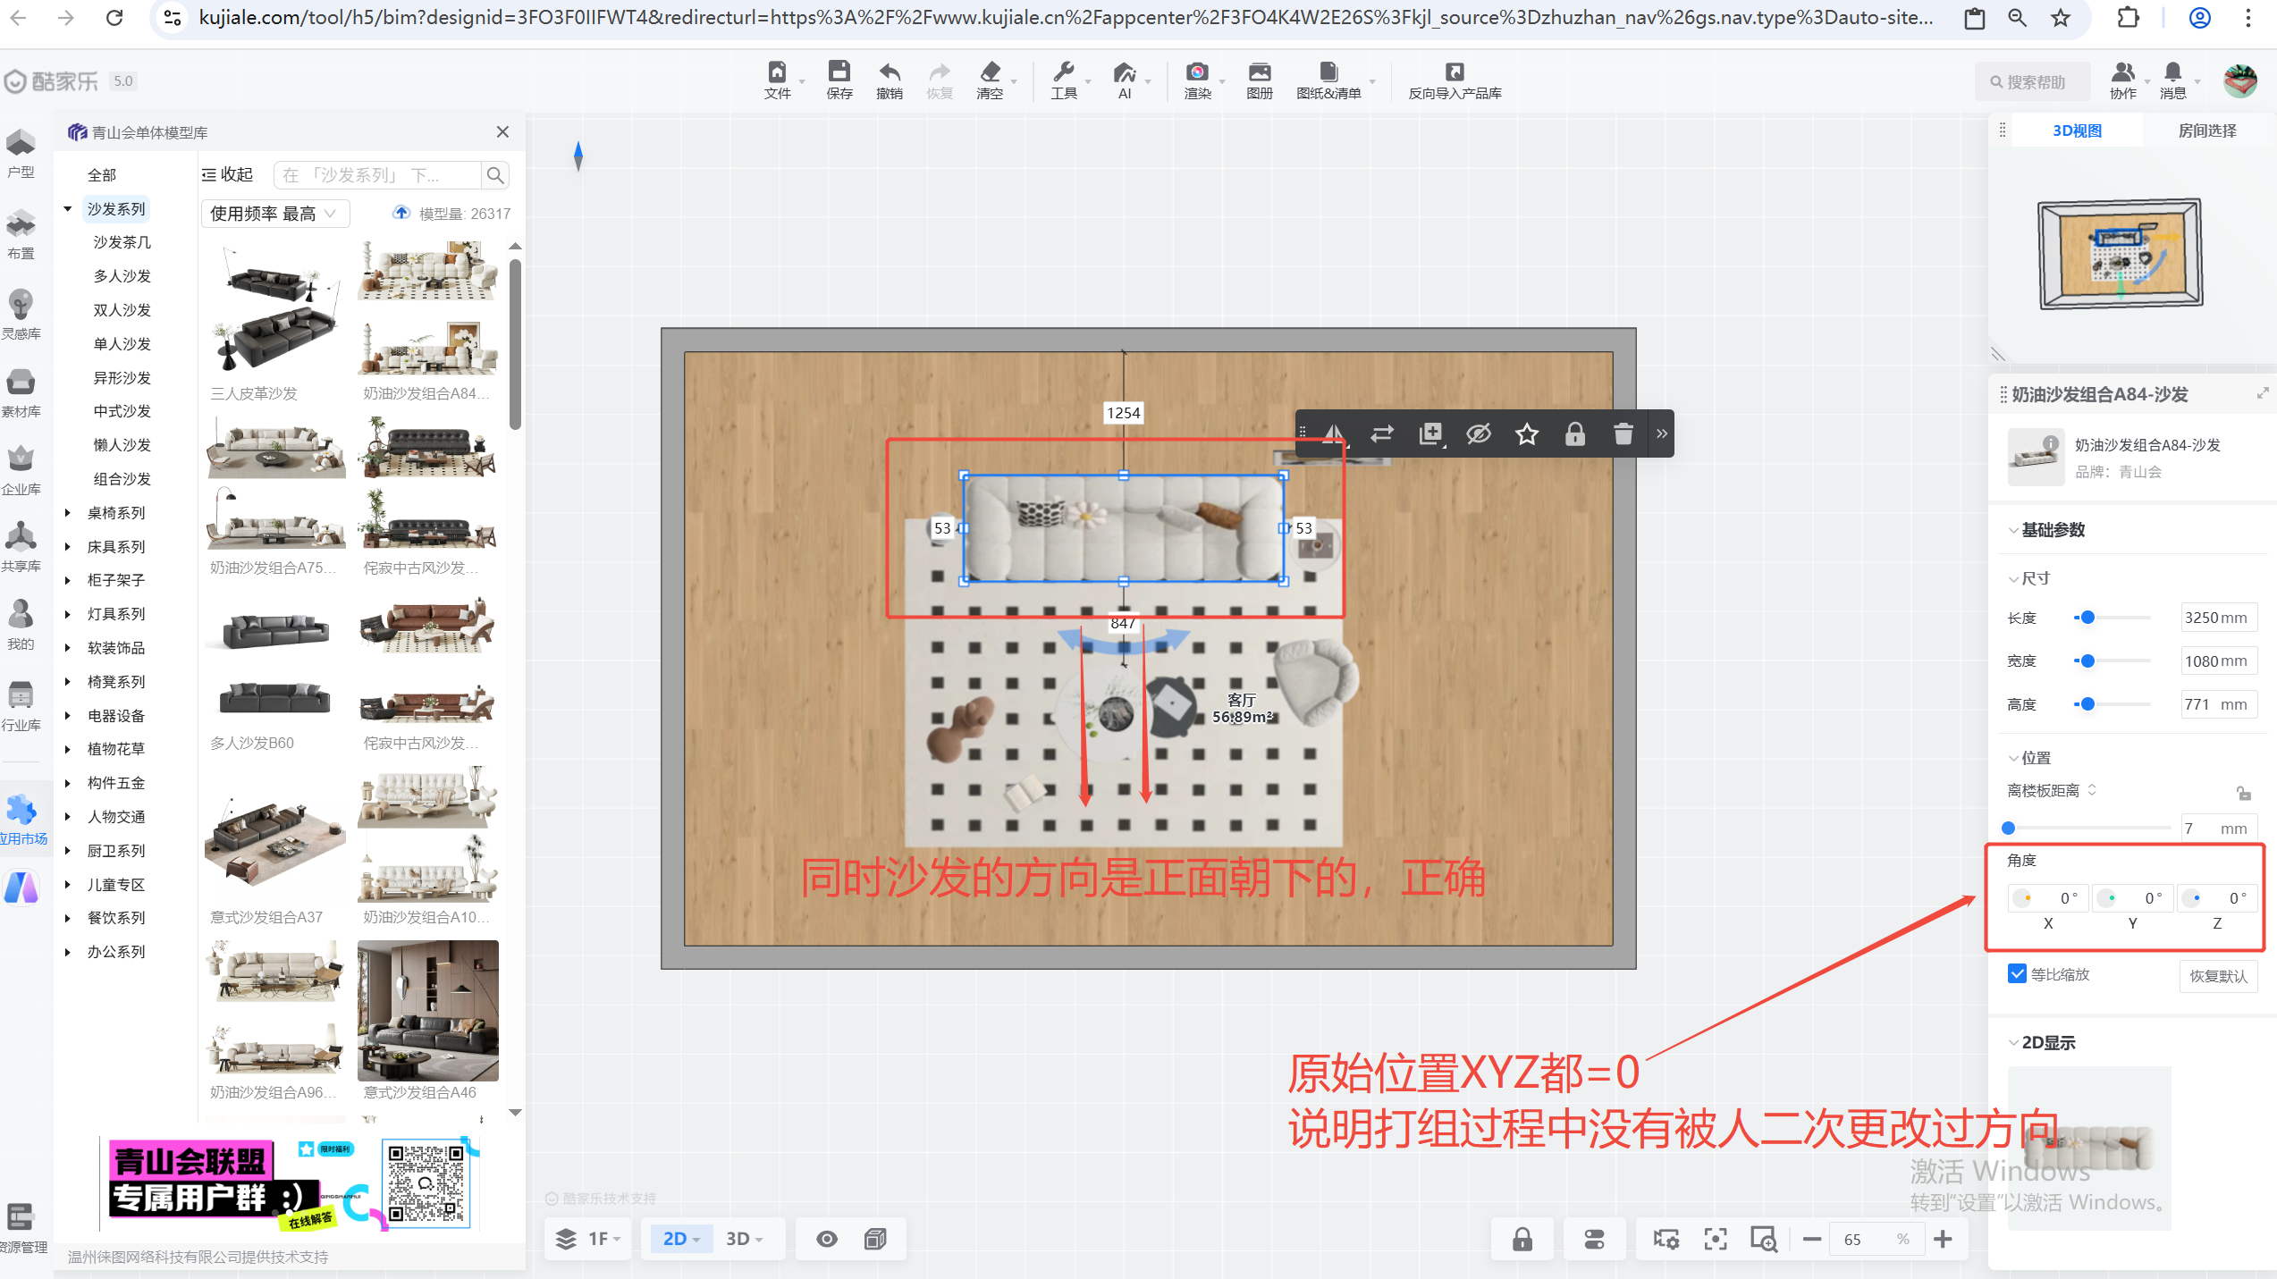2277x1279 pixels.
Task: Open the 使用频率 最高 sort dropdown
Action: point(274,214)
